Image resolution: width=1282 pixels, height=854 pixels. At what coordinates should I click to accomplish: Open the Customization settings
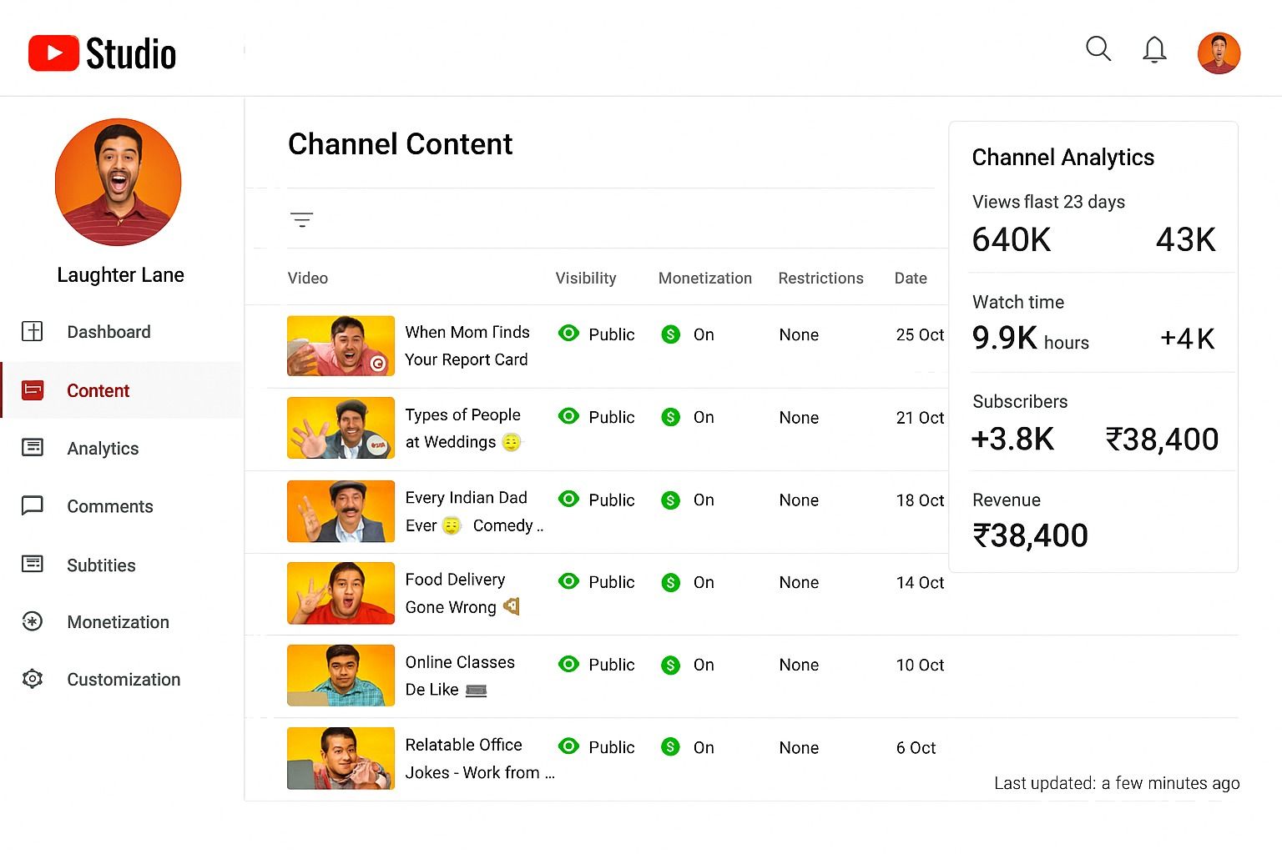coord(124,679)
